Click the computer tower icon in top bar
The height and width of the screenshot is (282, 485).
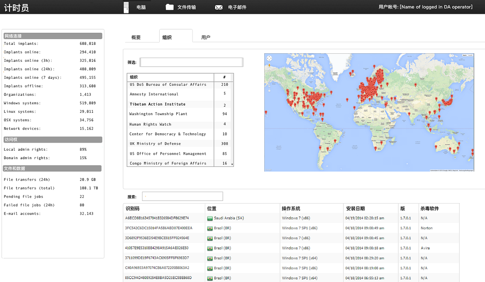click(x=127, y=7)
